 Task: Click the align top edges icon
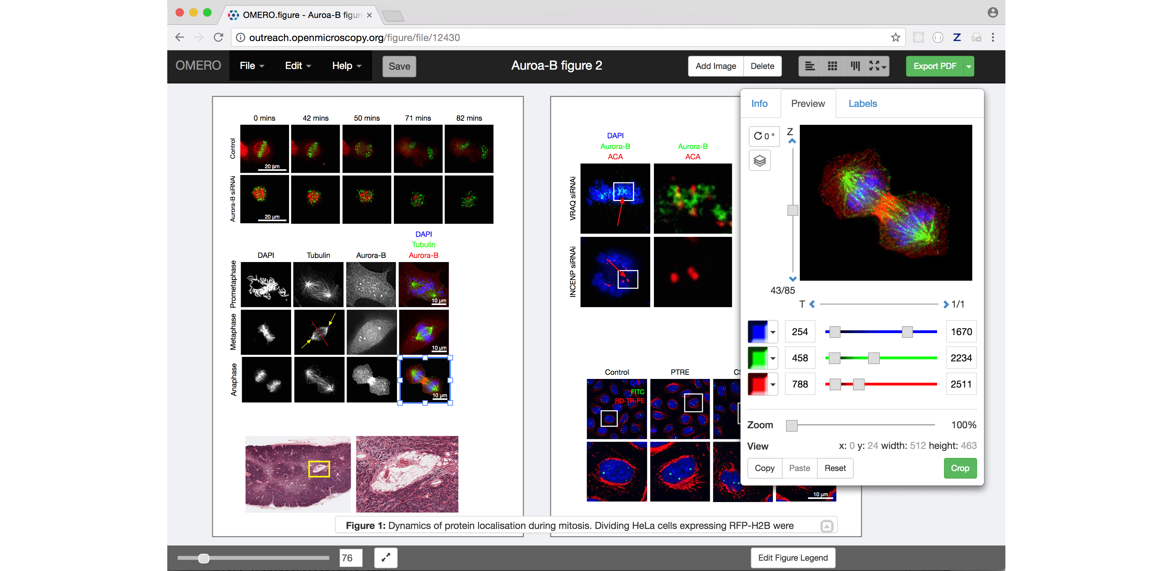pyautogui.click(x=855, y=66)
